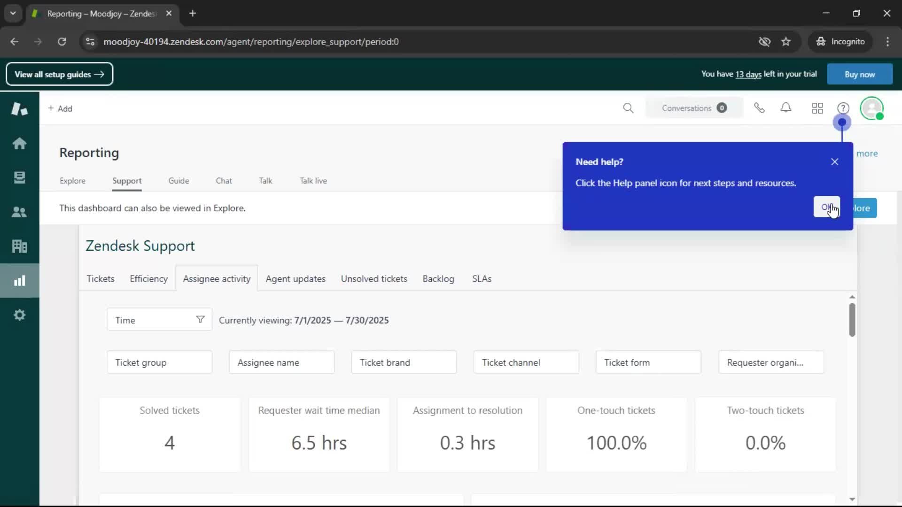Viewport: 902px width, 507px height.
Task: Click Two-touch tickets 0.0% value
Action: click(765, 443)
